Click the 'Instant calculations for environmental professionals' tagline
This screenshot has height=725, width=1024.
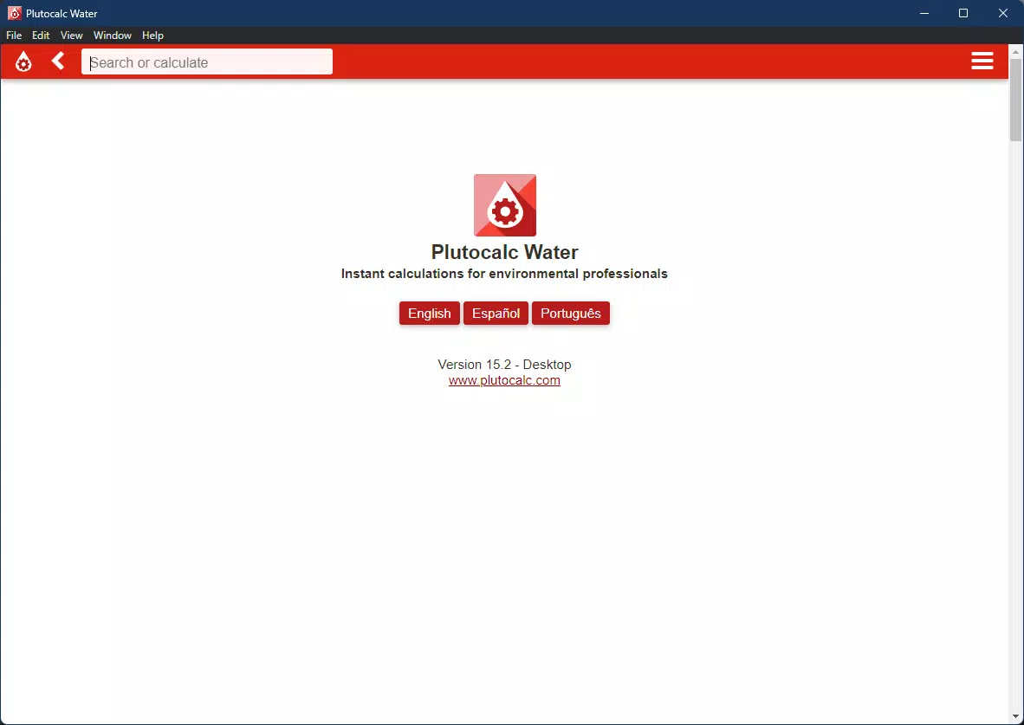click(x=504, y=274)
